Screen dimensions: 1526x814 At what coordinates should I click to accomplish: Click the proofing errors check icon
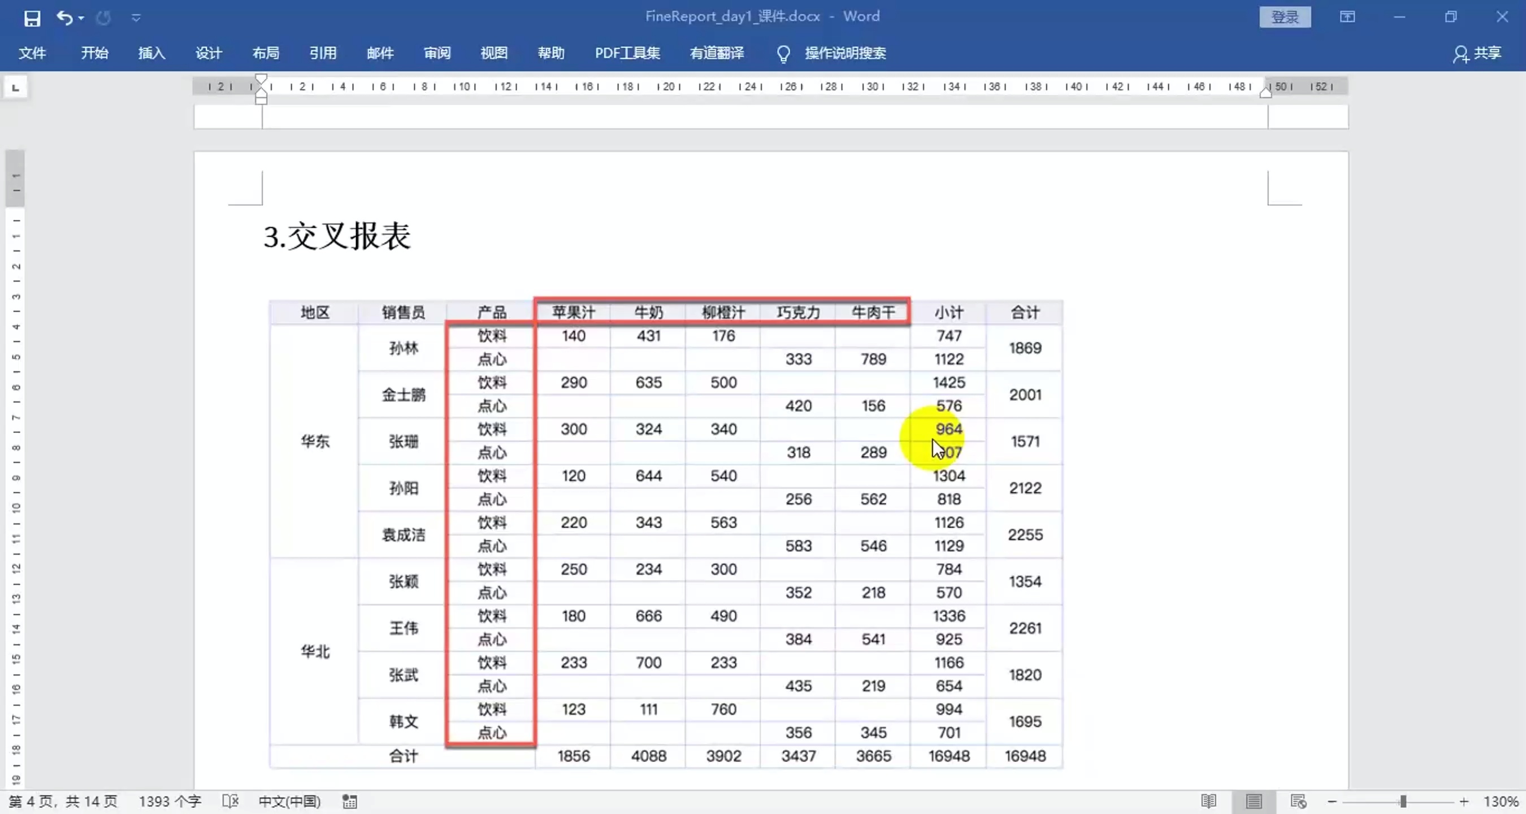pyautogui.click(x=231, y=801)
